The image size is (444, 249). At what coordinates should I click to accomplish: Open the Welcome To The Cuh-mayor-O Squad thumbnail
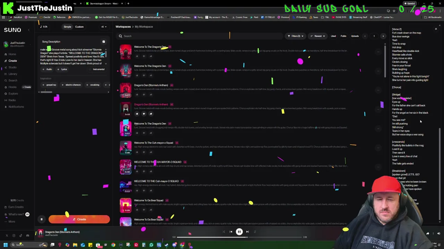coord(126,148)
